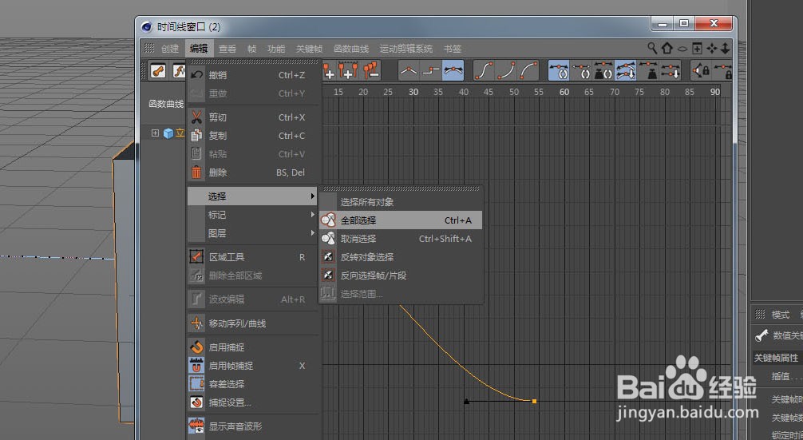Choose 复制 in the edit menu
Viewport: 803px width, 440px height.
click(254, 136)
